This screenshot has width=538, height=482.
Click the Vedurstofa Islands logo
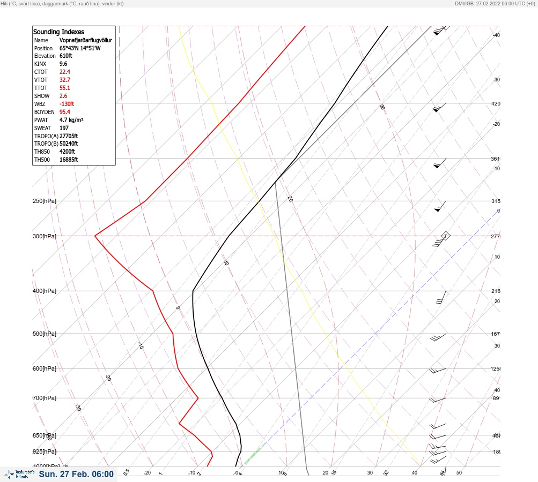point(19,474)
